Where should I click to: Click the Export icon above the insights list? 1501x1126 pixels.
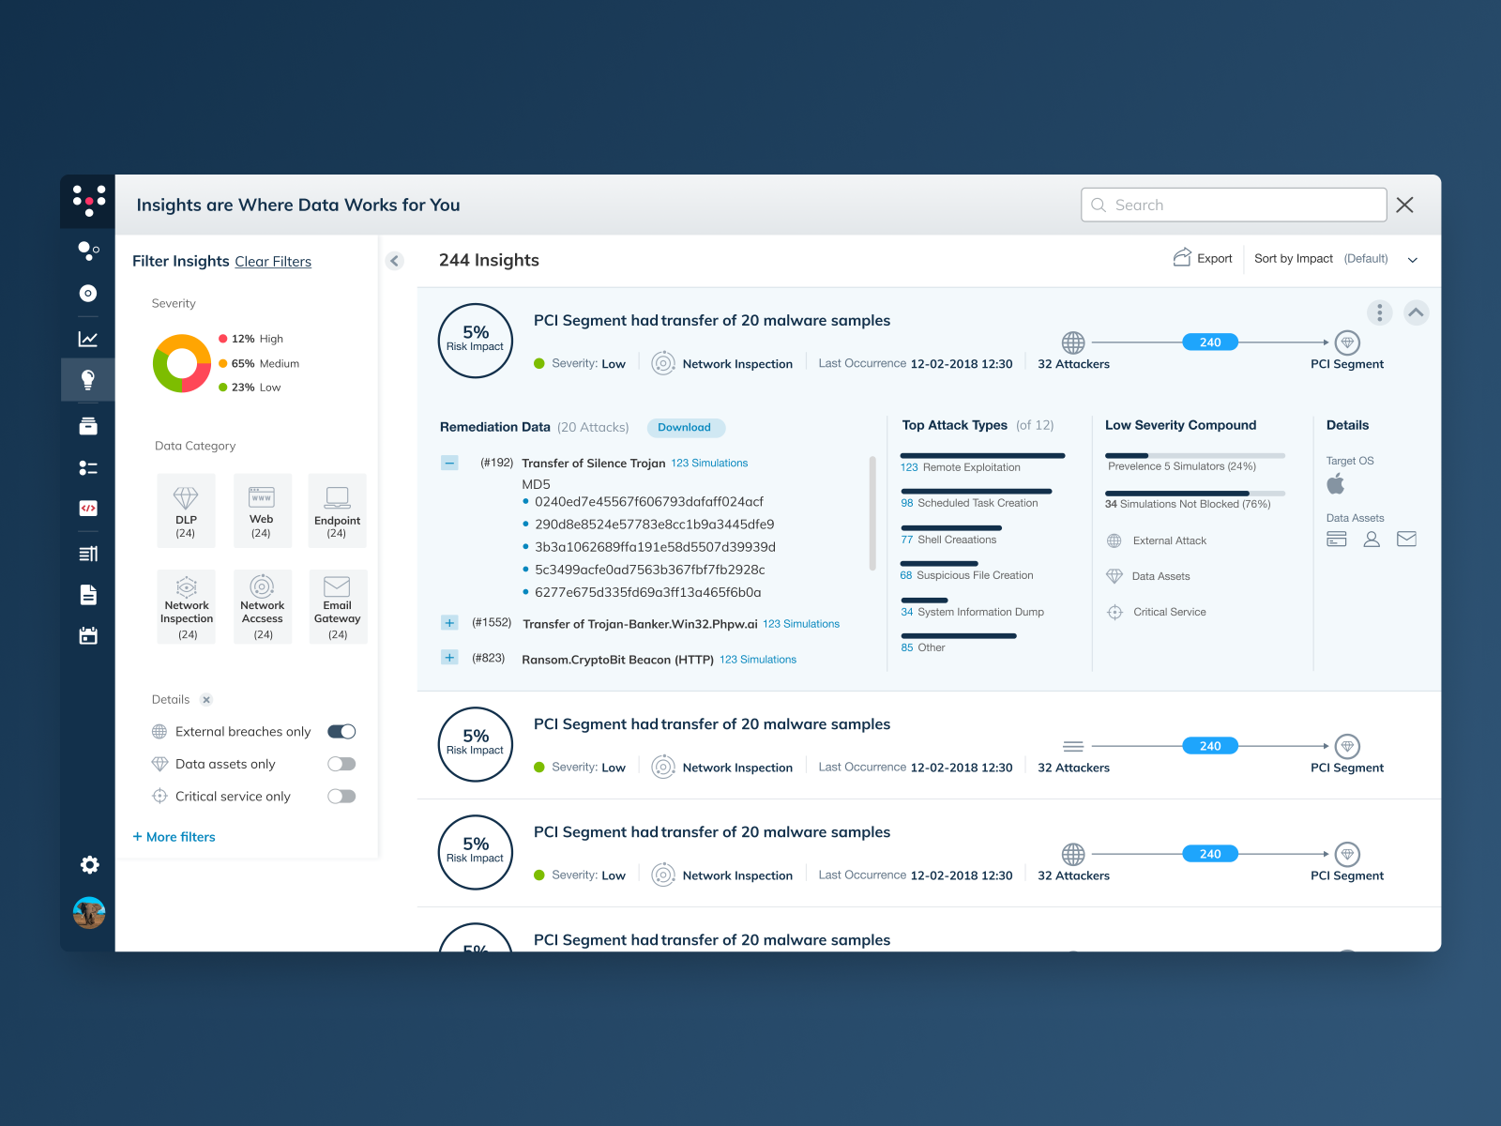[x=1182, y=257]
